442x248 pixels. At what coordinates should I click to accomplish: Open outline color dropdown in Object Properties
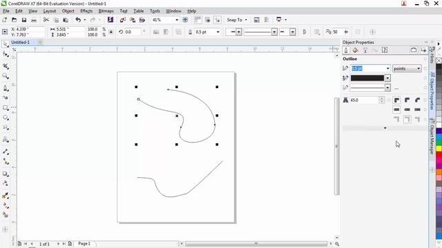point(387,78)
